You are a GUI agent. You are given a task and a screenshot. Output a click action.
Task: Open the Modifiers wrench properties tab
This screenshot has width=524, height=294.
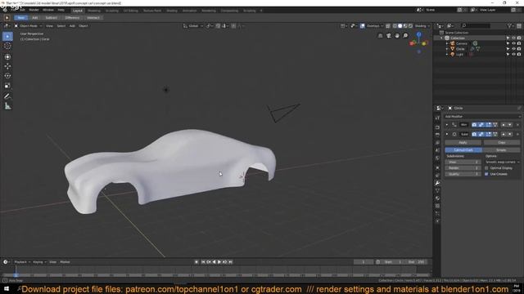coord(437,183)
